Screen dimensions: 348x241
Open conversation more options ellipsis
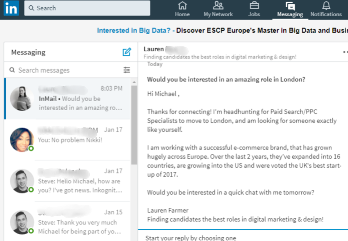[345, 52]
